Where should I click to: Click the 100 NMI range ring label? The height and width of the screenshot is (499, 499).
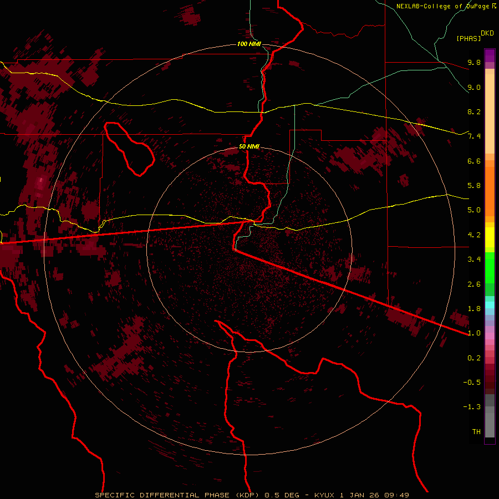point(249,44)
